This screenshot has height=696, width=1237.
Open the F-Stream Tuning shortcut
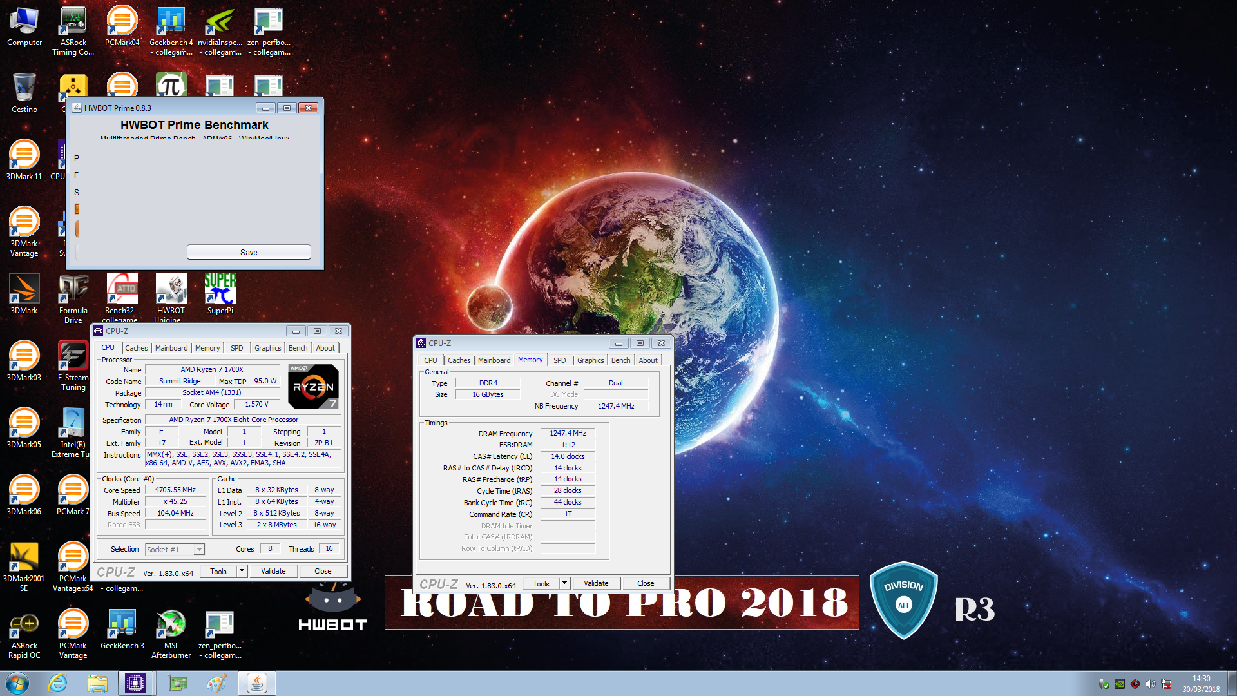[x=73, y=366]
